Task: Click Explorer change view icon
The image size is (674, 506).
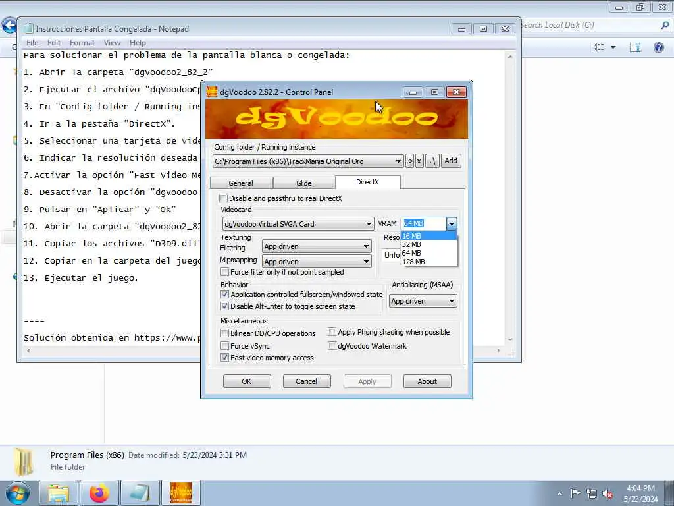Action: 599,47
